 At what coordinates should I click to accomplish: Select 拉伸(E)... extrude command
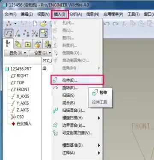pyautogui.click(x=77, y=80)
